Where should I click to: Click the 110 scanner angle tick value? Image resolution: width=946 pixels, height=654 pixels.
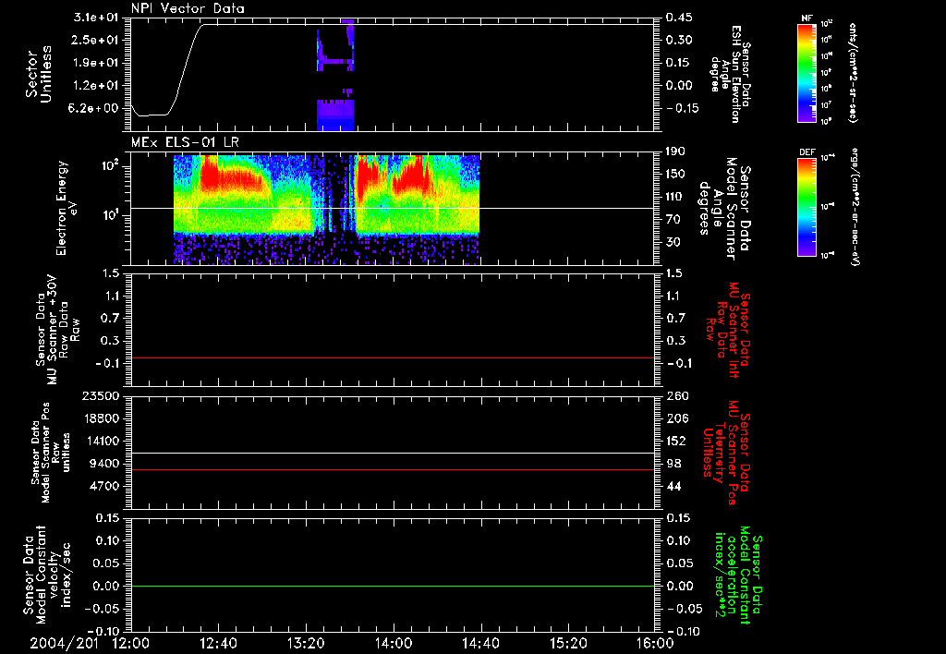point(675,197)
